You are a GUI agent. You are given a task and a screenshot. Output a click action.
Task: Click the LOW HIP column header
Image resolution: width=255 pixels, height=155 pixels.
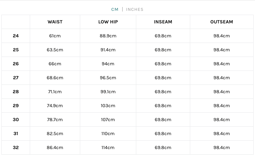(108, 22)
